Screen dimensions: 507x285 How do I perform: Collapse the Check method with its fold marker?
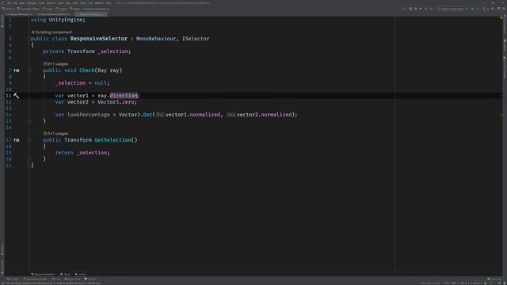point(29,70)
